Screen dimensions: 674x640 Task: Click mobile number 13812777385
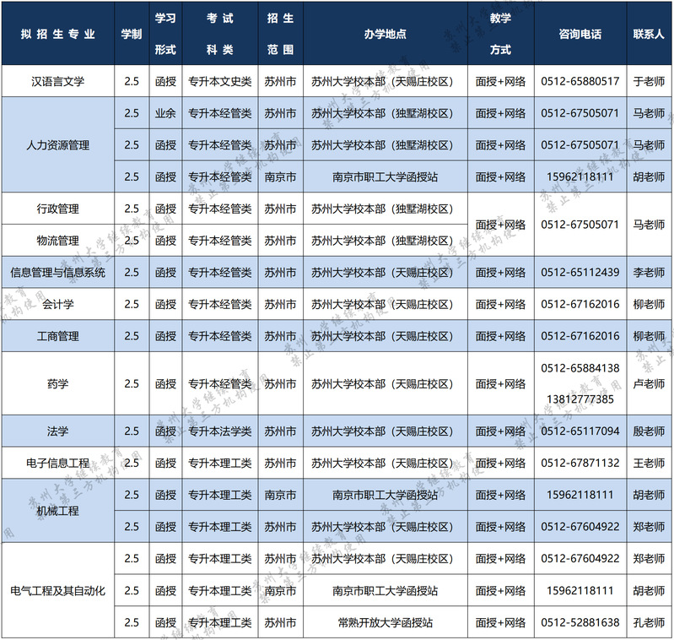(580, 399)
